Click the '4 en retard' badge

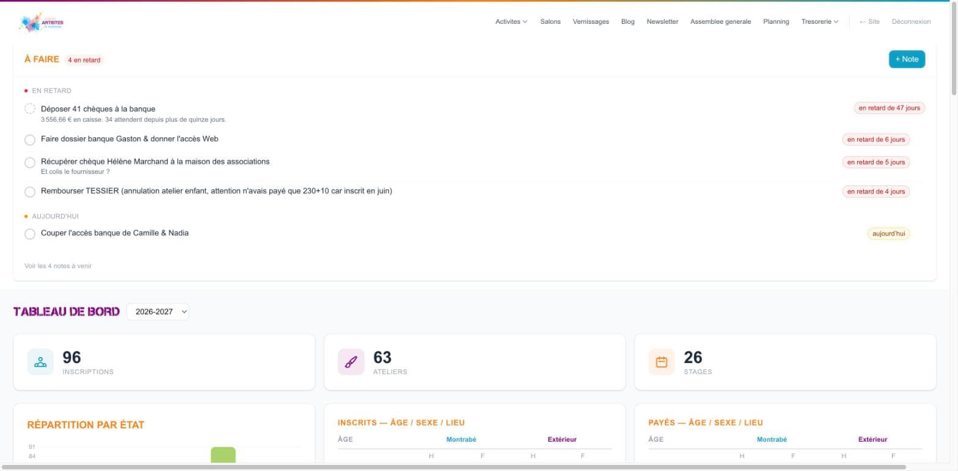tap(84, 60)
